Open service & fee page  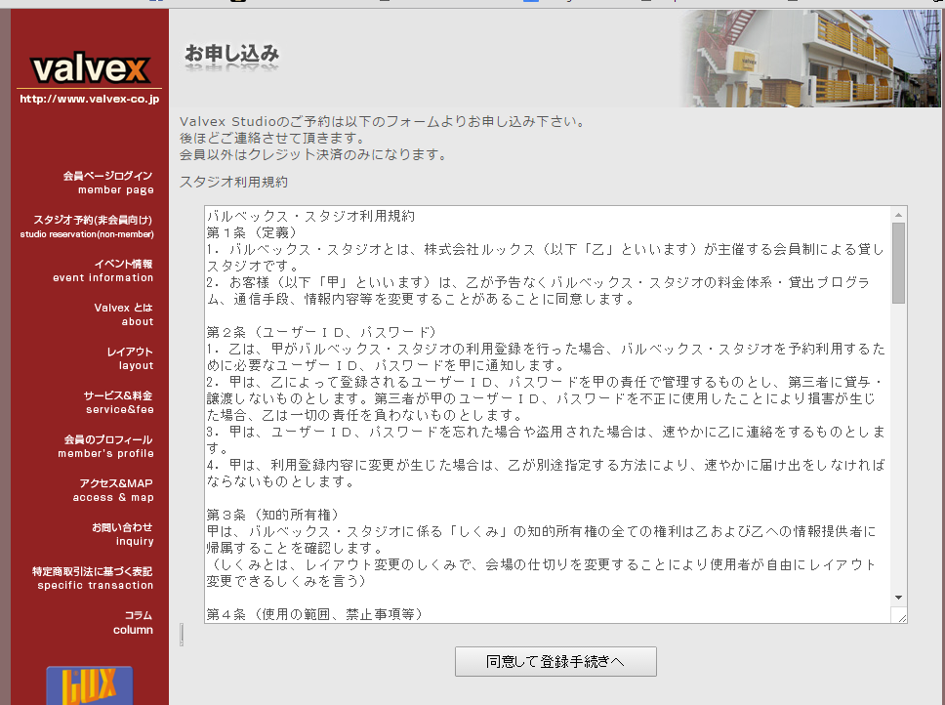pos(119,402)
